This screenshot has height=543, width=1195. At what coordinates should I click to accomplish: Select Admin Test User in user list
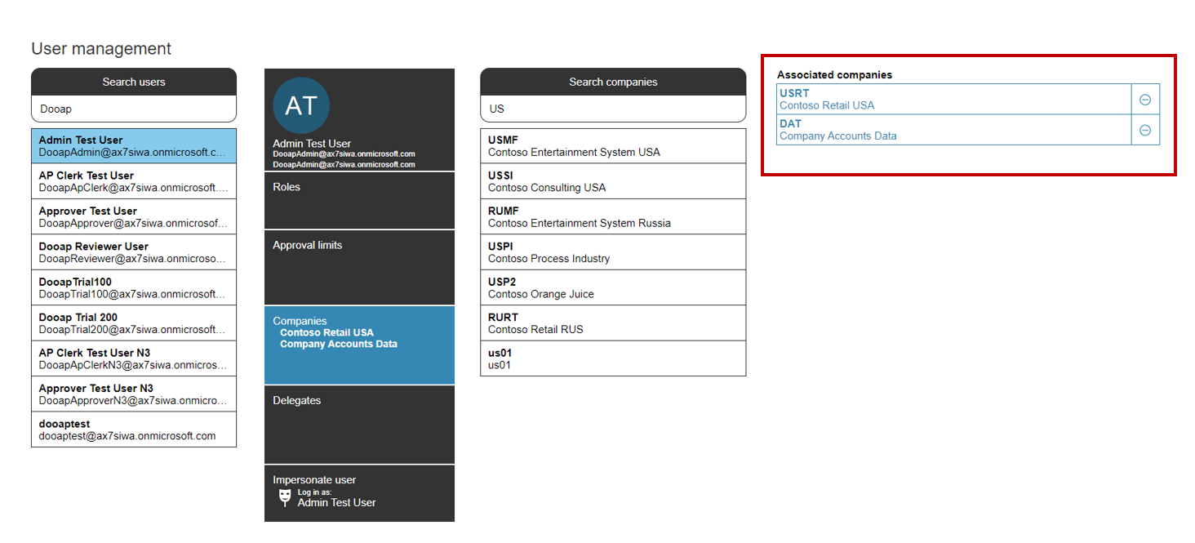tap(134, 146)
